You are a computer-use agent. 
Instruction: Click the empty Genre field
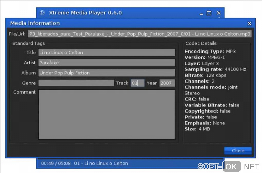coord(76,83)
